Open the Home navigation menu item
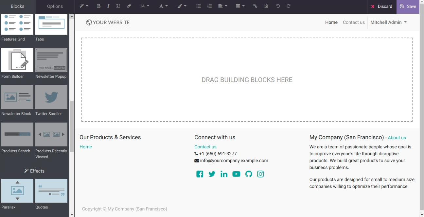424x217 pixels. point(331,22)
